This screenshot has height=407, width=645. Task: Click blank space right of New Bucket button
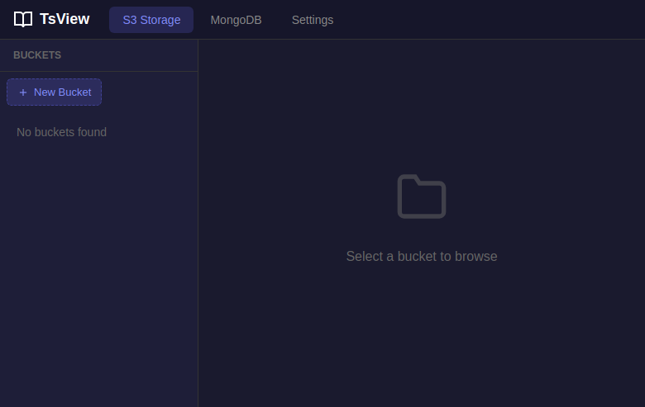click(149, 92)
